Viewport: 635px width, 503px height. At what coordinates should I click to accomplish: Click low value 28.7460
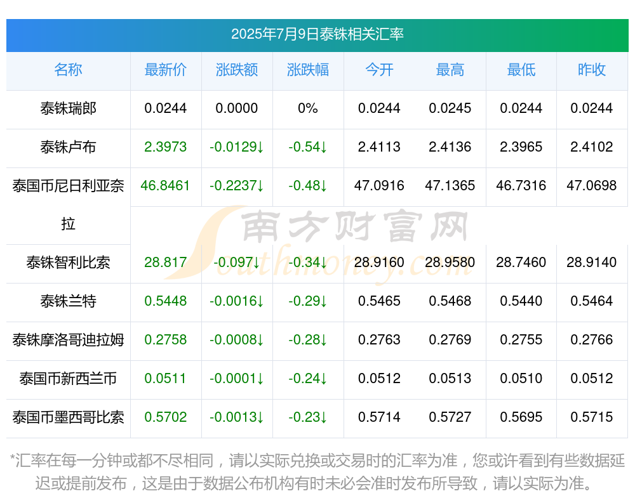pos(521,262)
